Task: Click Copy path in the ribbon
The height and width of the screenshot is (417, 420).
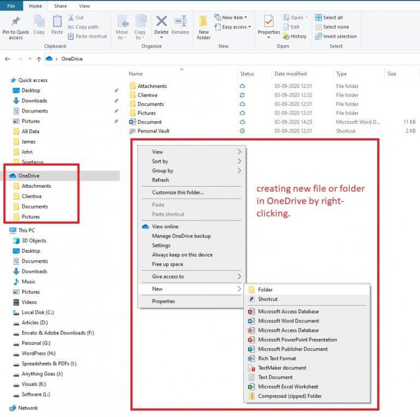Action: (83, 27)
